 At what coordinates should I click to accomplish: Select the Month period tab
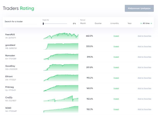pos(83,23)
